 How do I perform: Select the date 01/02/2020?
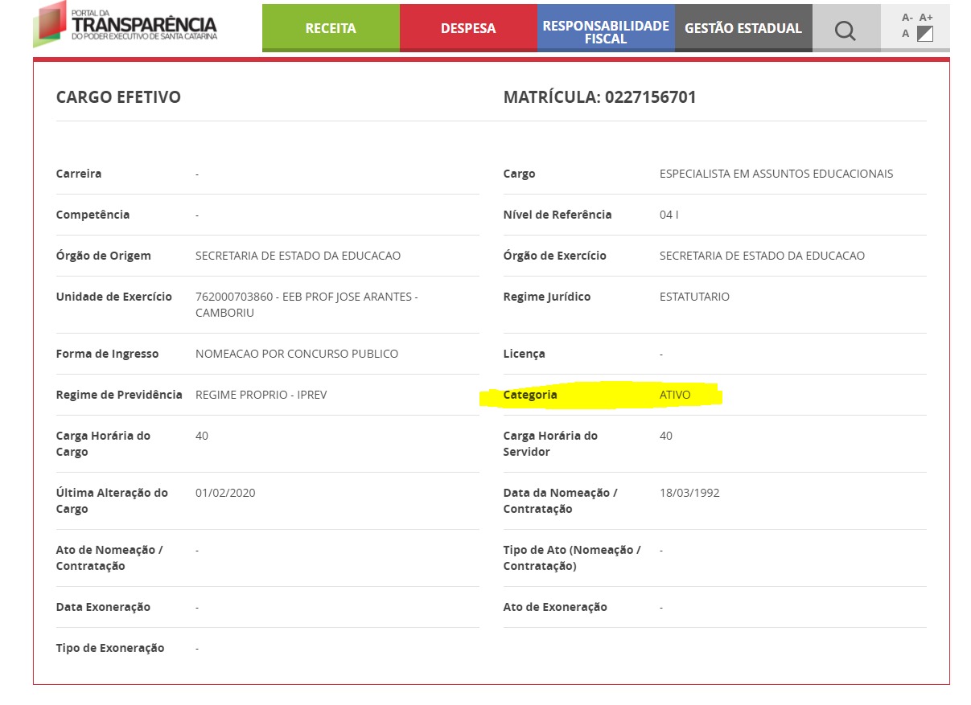tap(225, 493)
